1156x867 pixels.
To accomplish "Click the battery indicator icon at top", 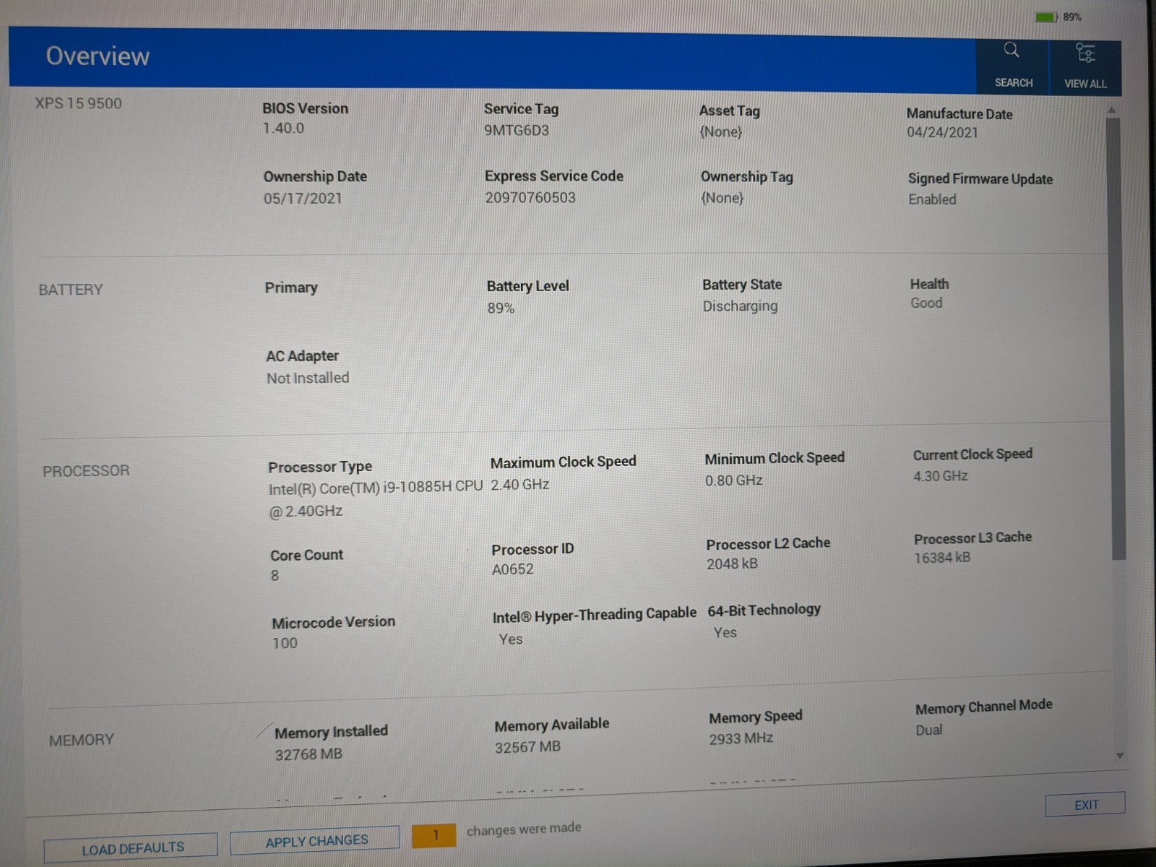I will (1045, 17).
